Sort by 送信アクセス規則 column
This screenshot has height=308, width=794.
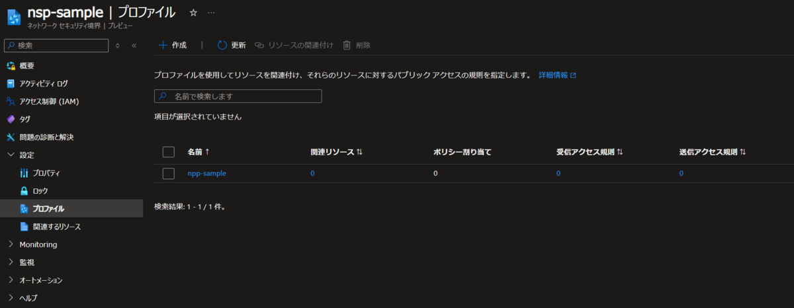[713, 152]
